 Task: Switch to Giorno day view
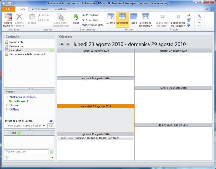pos(111,19)
